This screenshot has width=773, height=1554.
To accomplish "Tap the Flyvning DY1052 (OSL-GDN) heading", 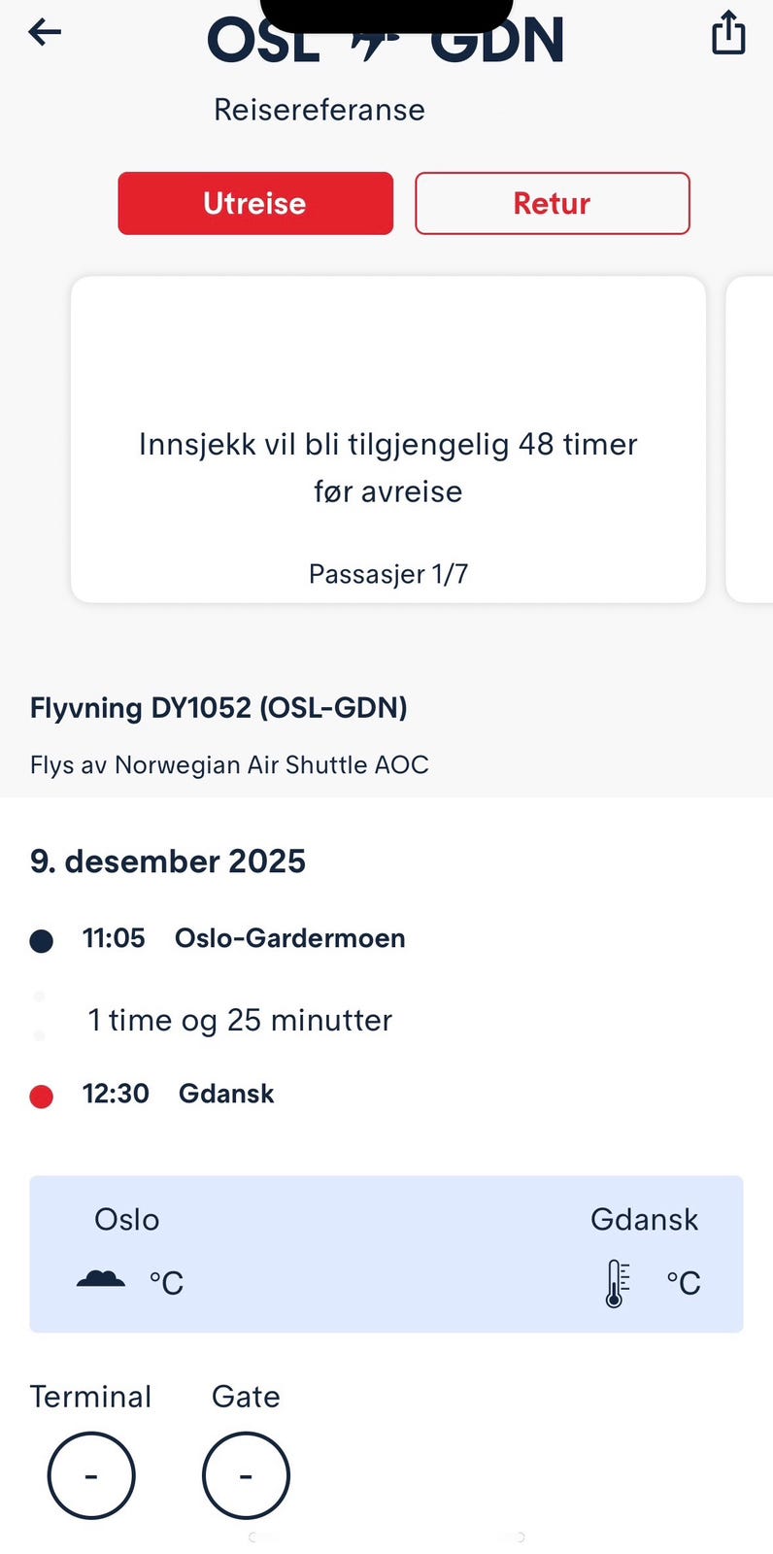I will pos(218,707).
